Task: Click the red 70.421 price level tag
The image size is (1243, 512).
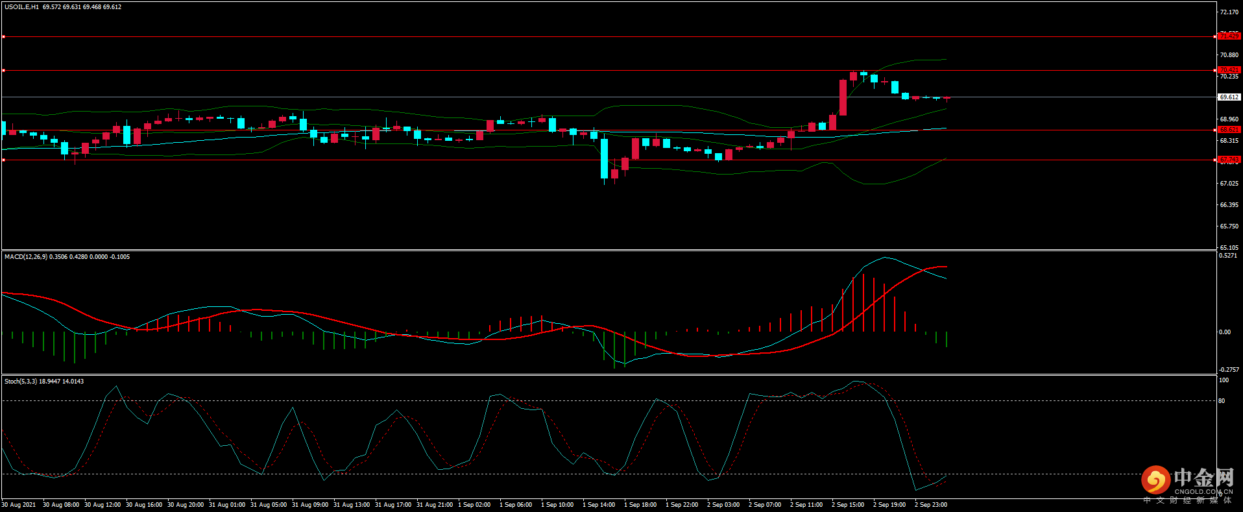Action: point(1229,70)
